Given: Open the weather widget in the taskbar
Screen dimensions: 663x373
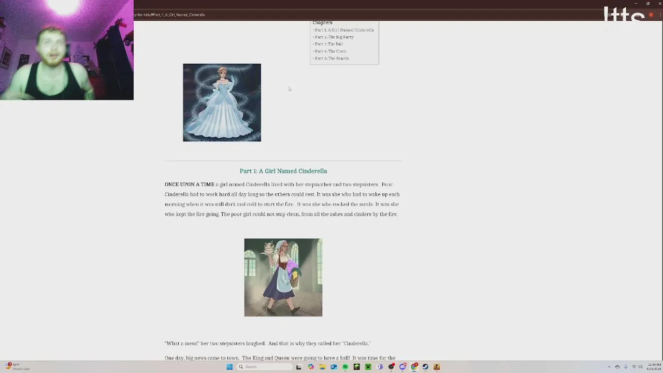Looking at the screenshot, I should click(18, 367).
